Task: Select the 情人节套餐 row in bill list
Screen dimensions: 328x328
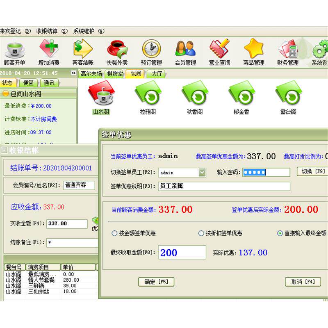Action: (50, 280)
